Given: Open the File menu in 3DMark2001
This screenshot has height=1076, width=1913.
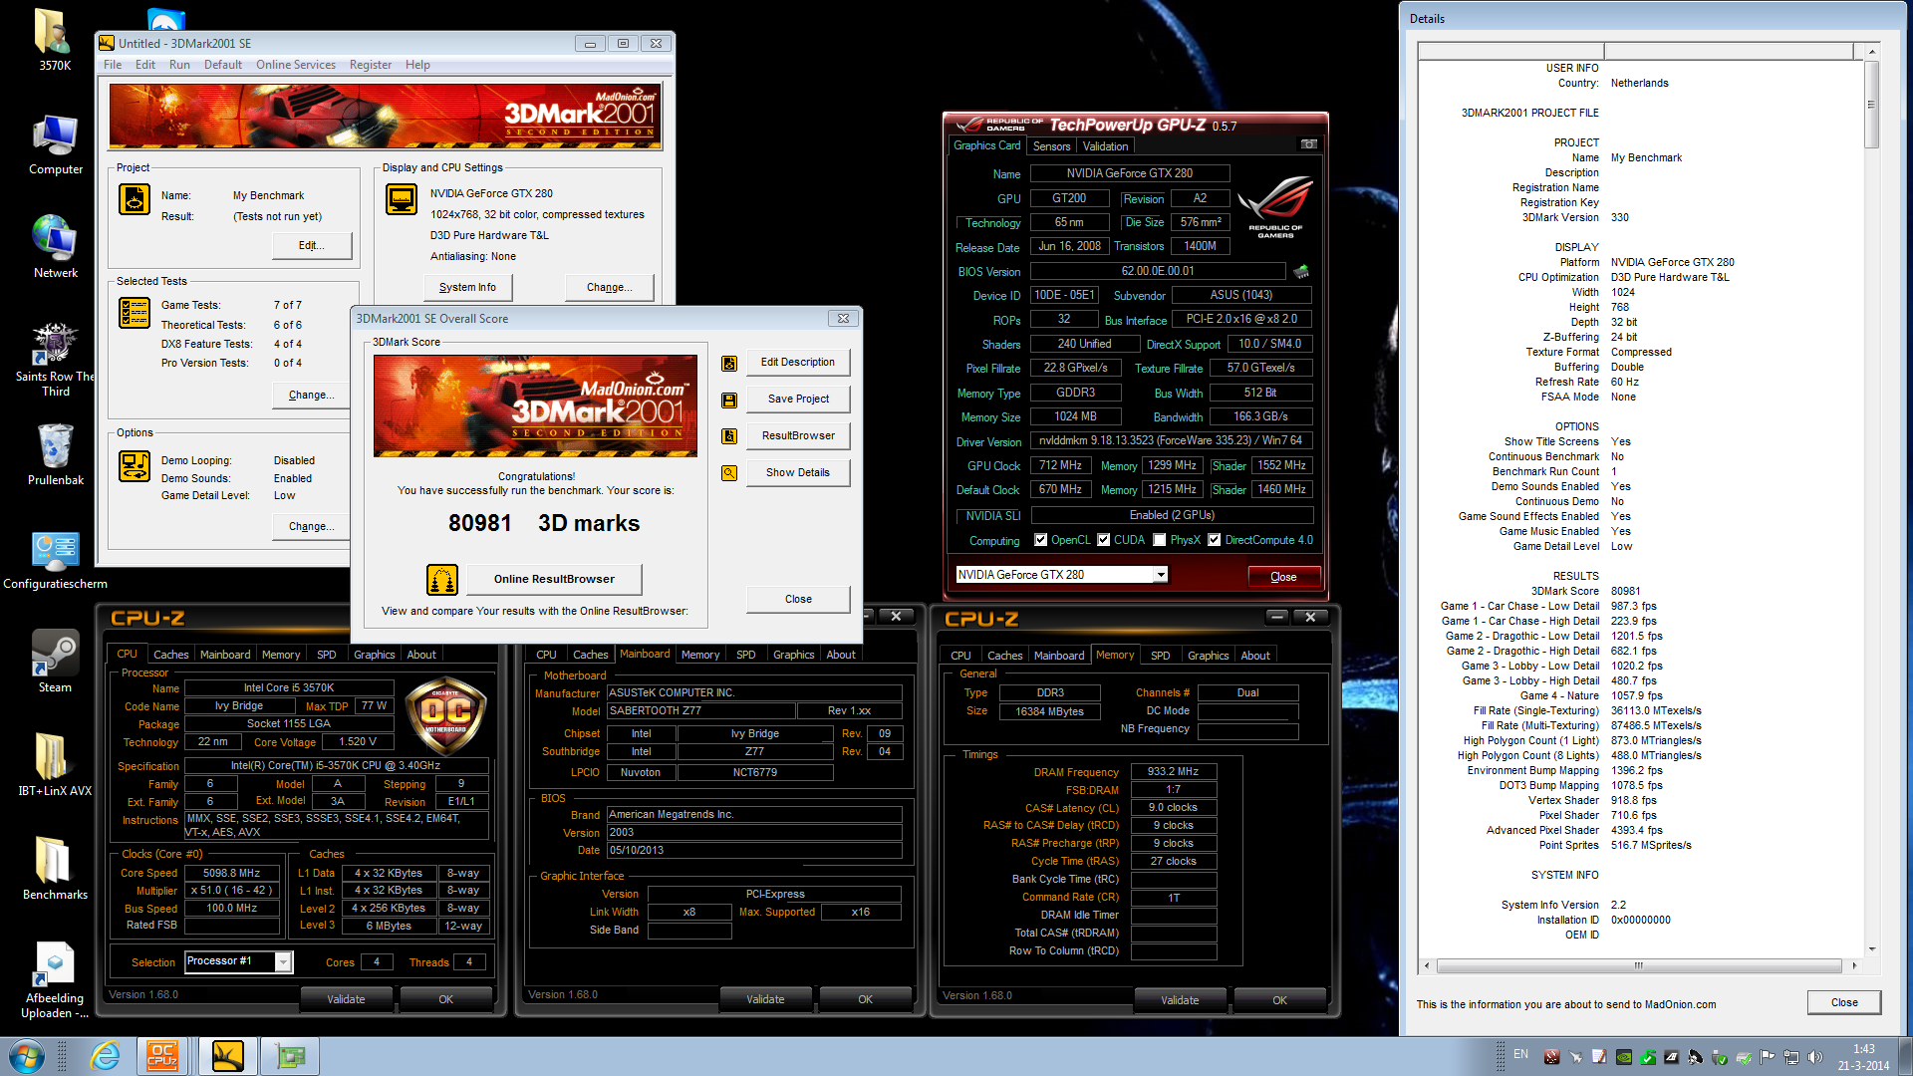Looking at the screenshot, I should pos(113,65).
